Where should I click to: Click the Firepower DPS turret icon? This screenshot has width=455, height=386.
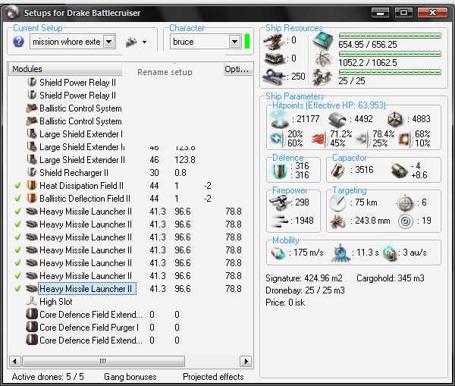279,202
